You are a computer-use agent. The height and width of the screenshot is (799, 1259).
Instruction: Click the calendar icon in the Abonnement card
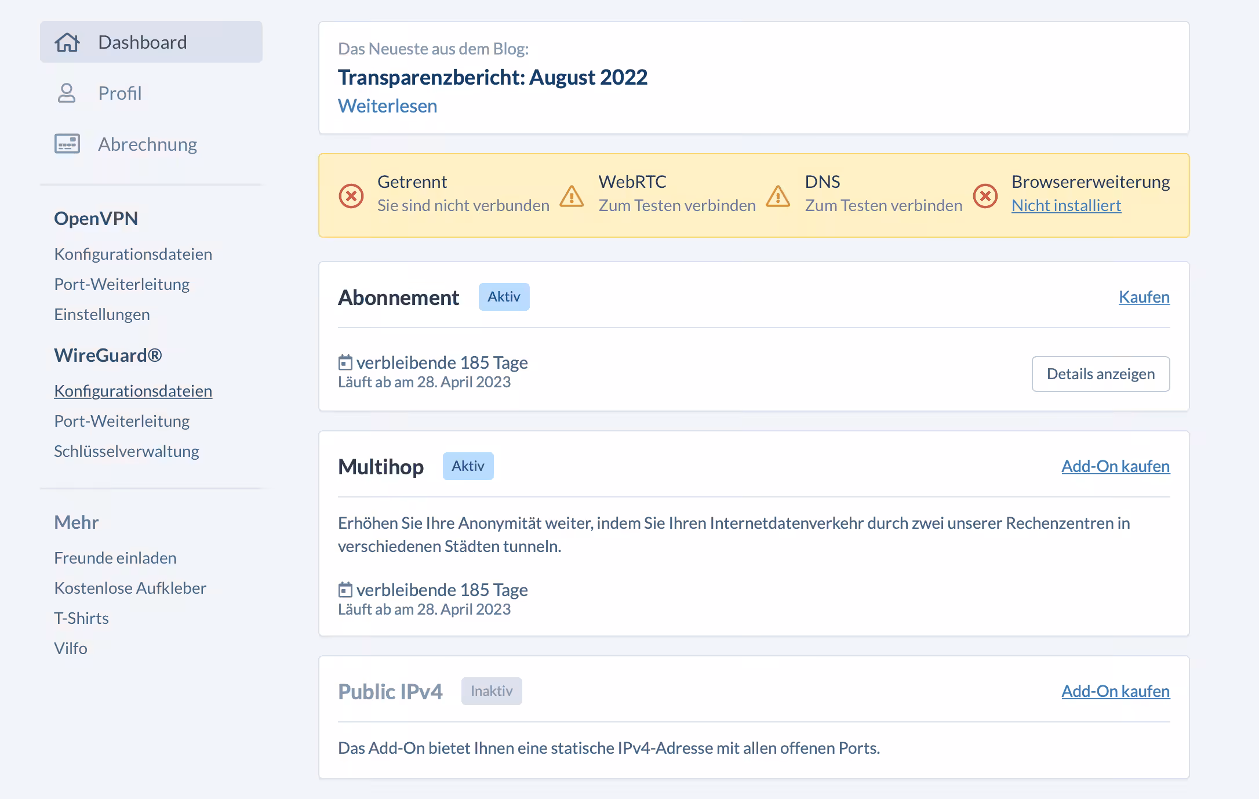(x=344, y=362)
